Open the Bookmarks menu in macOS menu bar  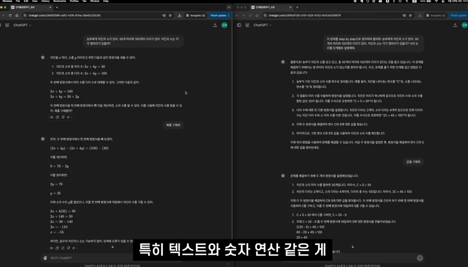pos(60,1)
